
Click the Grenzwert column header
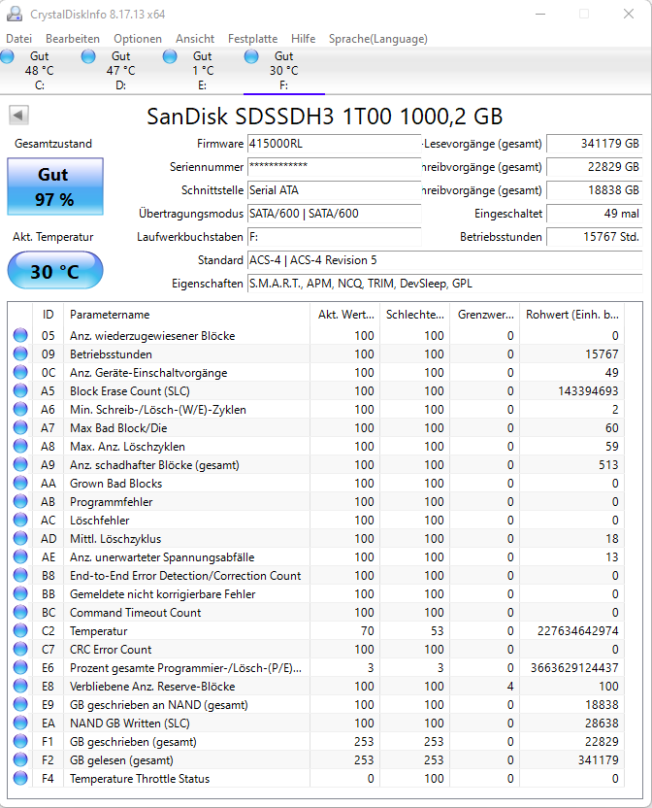[485, 315]
